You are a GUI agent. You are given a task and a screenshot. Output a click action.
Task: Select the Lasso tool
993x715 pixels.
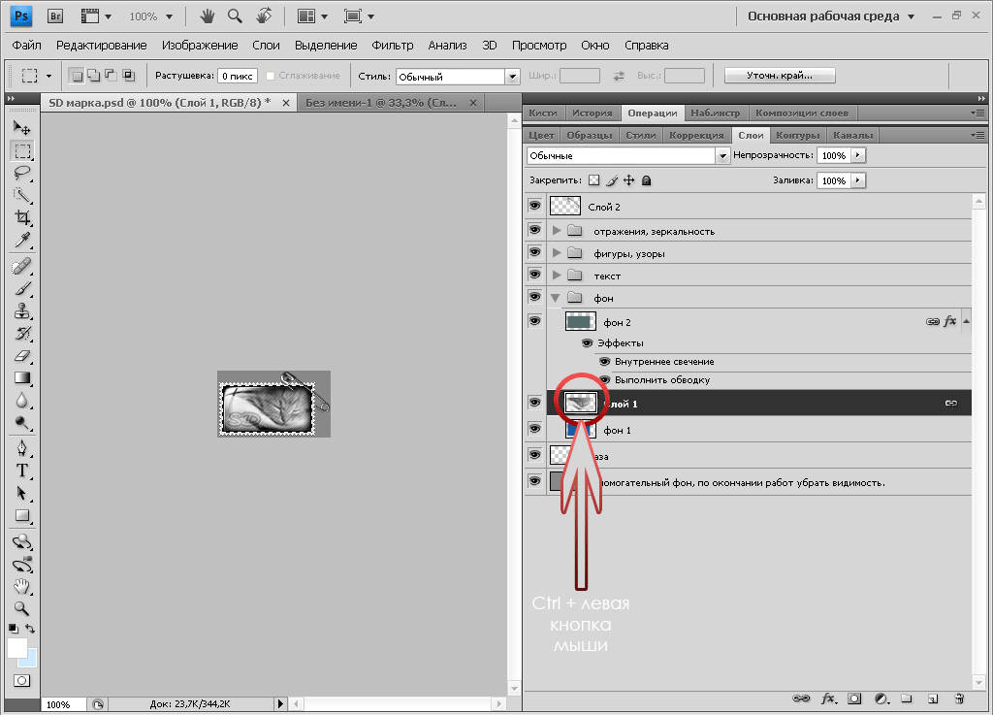[22, 173]
